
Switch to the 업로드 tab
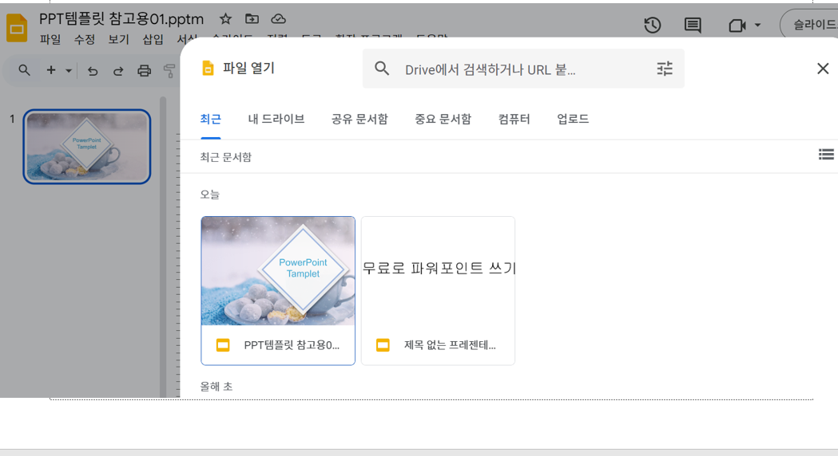pyautogui.click(x=573, y=119)
